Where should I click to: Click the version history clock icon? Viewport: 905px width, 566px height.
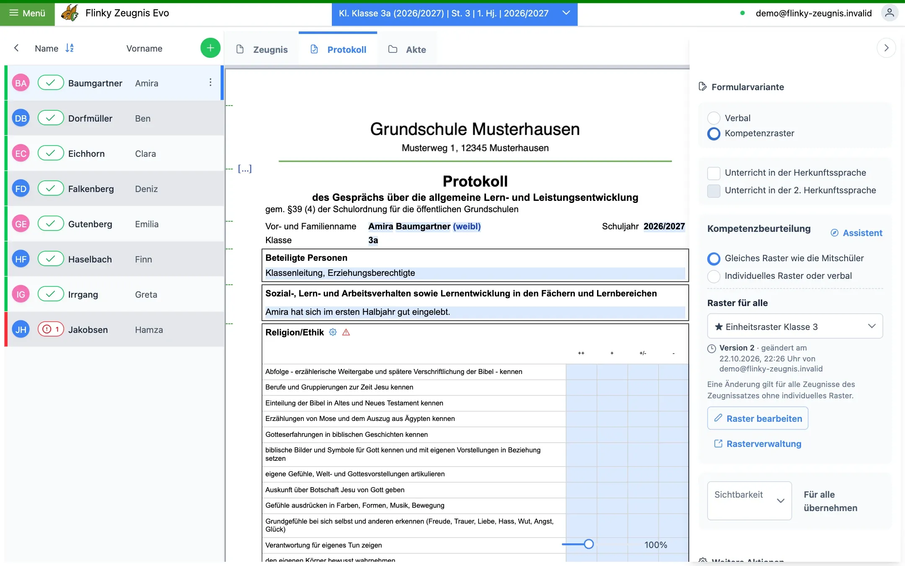click(x=711, y=348)
